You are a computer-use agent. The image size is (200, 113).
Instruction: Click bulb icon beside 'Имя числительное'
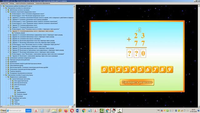coord(13,85)
